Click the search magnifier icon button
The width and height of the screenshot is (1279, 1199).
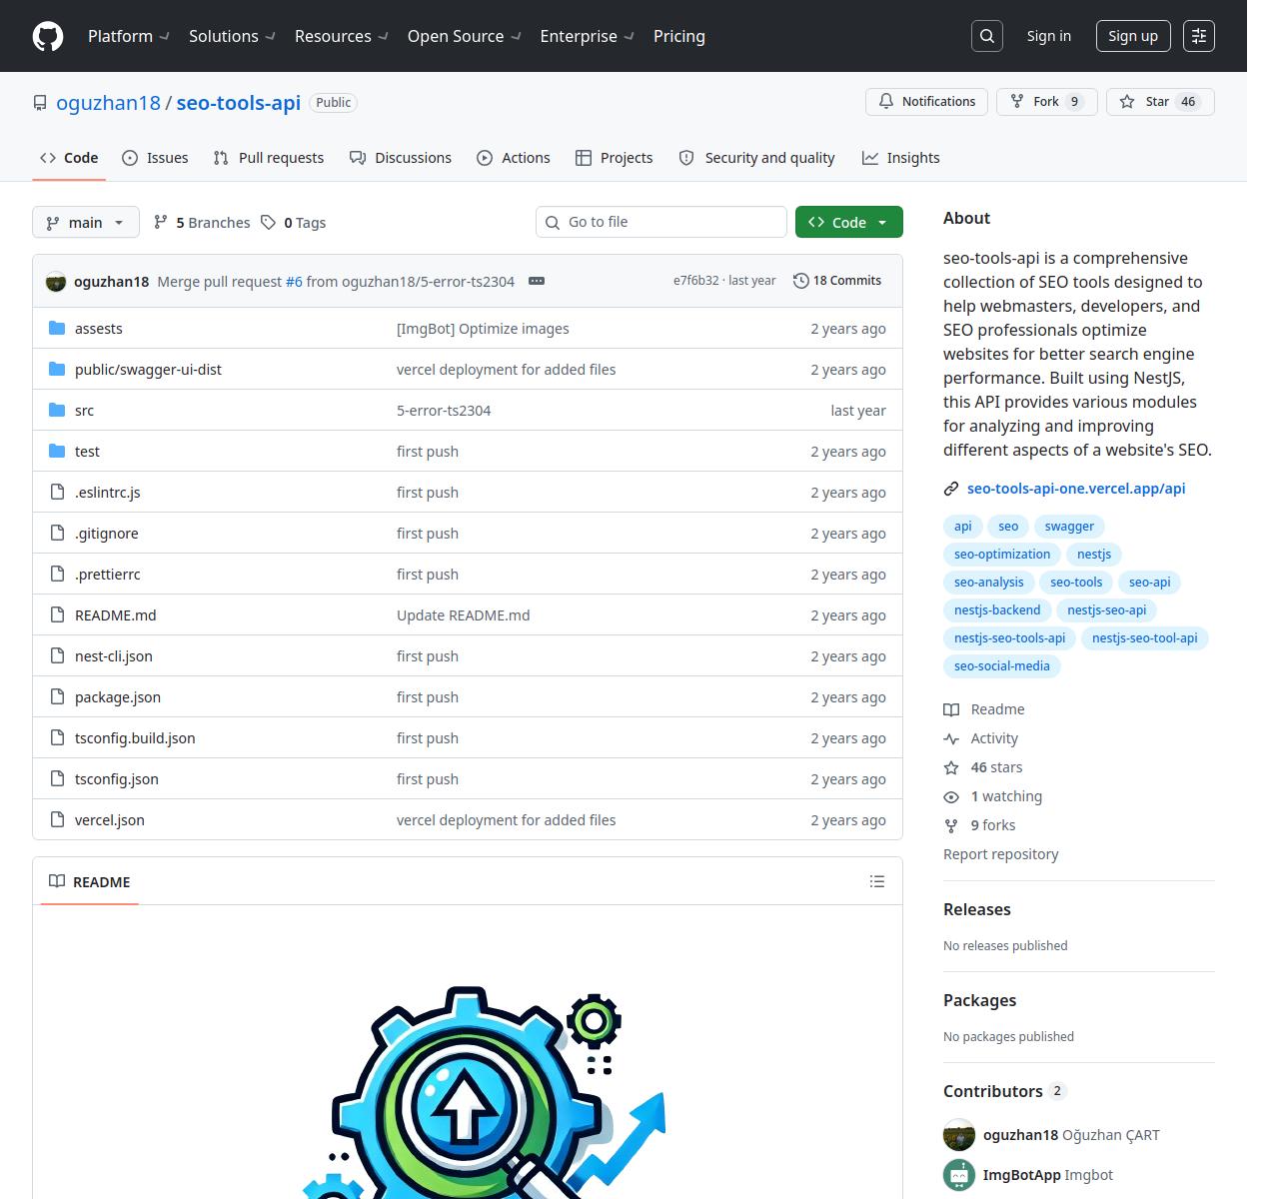click(987, 36)
